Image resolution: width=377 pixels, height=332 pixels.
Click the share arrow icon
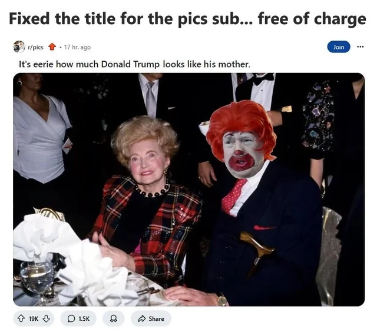click(141, 318)
